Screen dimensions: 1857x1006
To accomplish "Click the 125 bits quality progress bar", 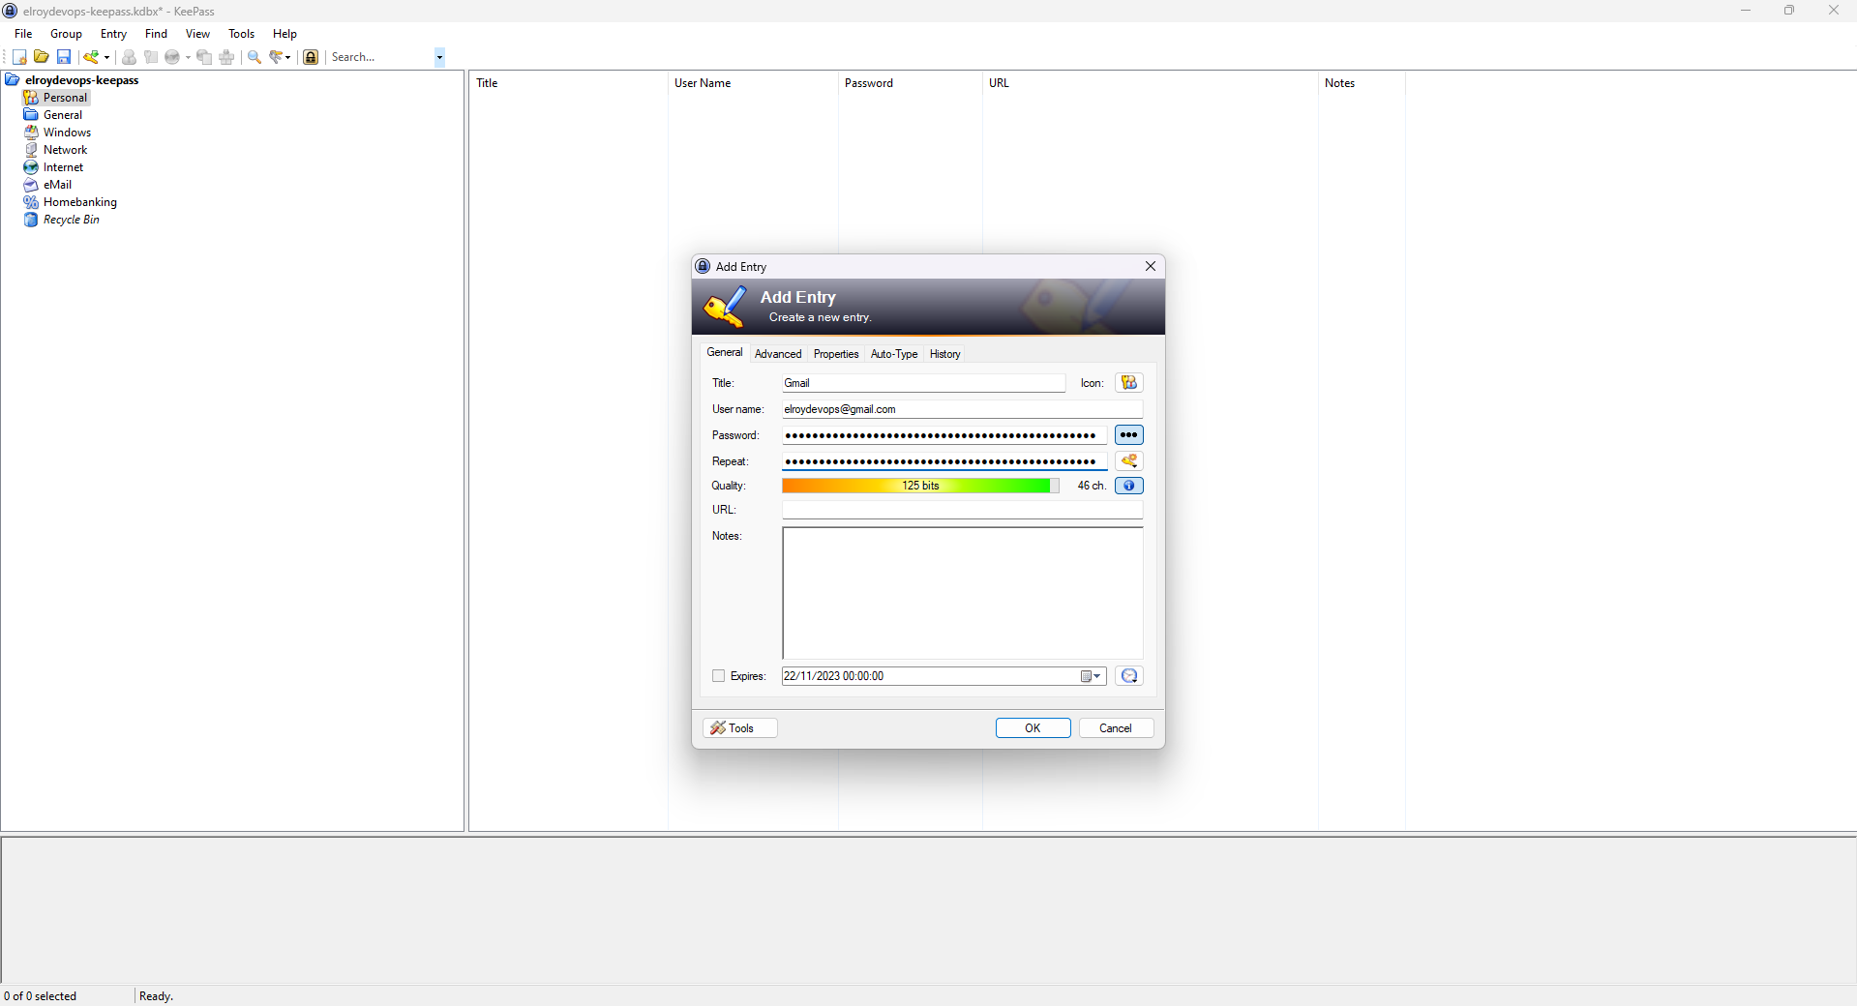I will (920, 486).
